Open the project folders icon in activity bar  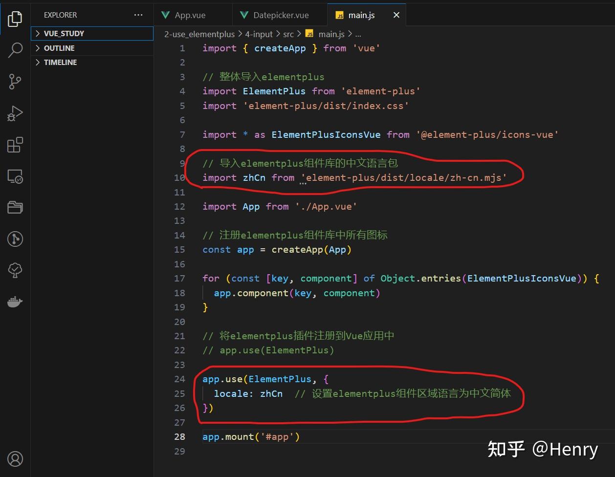click(15, 208)
